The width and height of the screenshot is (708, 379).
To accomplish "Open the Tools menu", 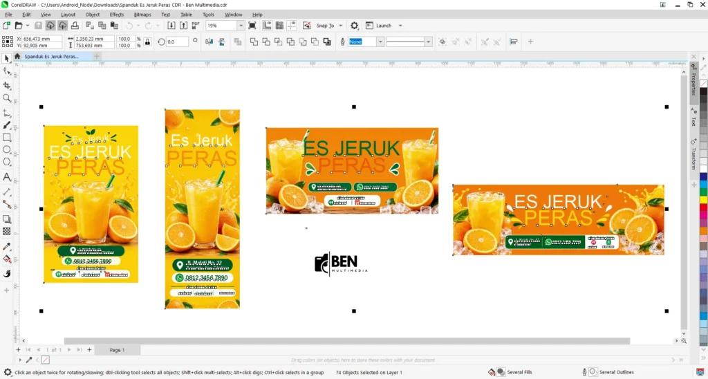I will click(208, 15).
